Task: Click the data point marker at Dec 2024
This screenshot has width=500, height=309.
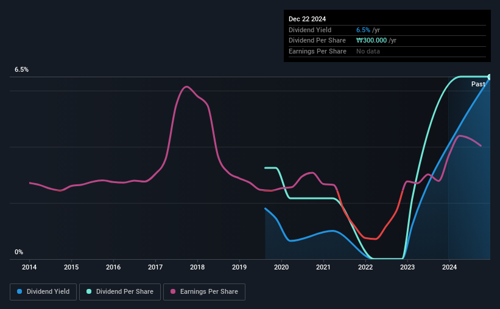Action: pos(490,77)
